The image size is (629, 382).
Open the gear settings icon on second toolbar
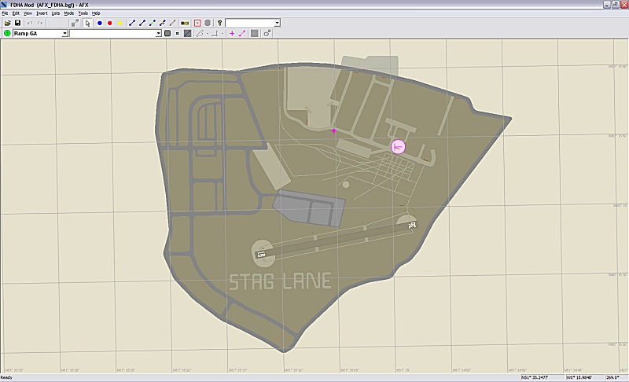click(x=267, y=33)
